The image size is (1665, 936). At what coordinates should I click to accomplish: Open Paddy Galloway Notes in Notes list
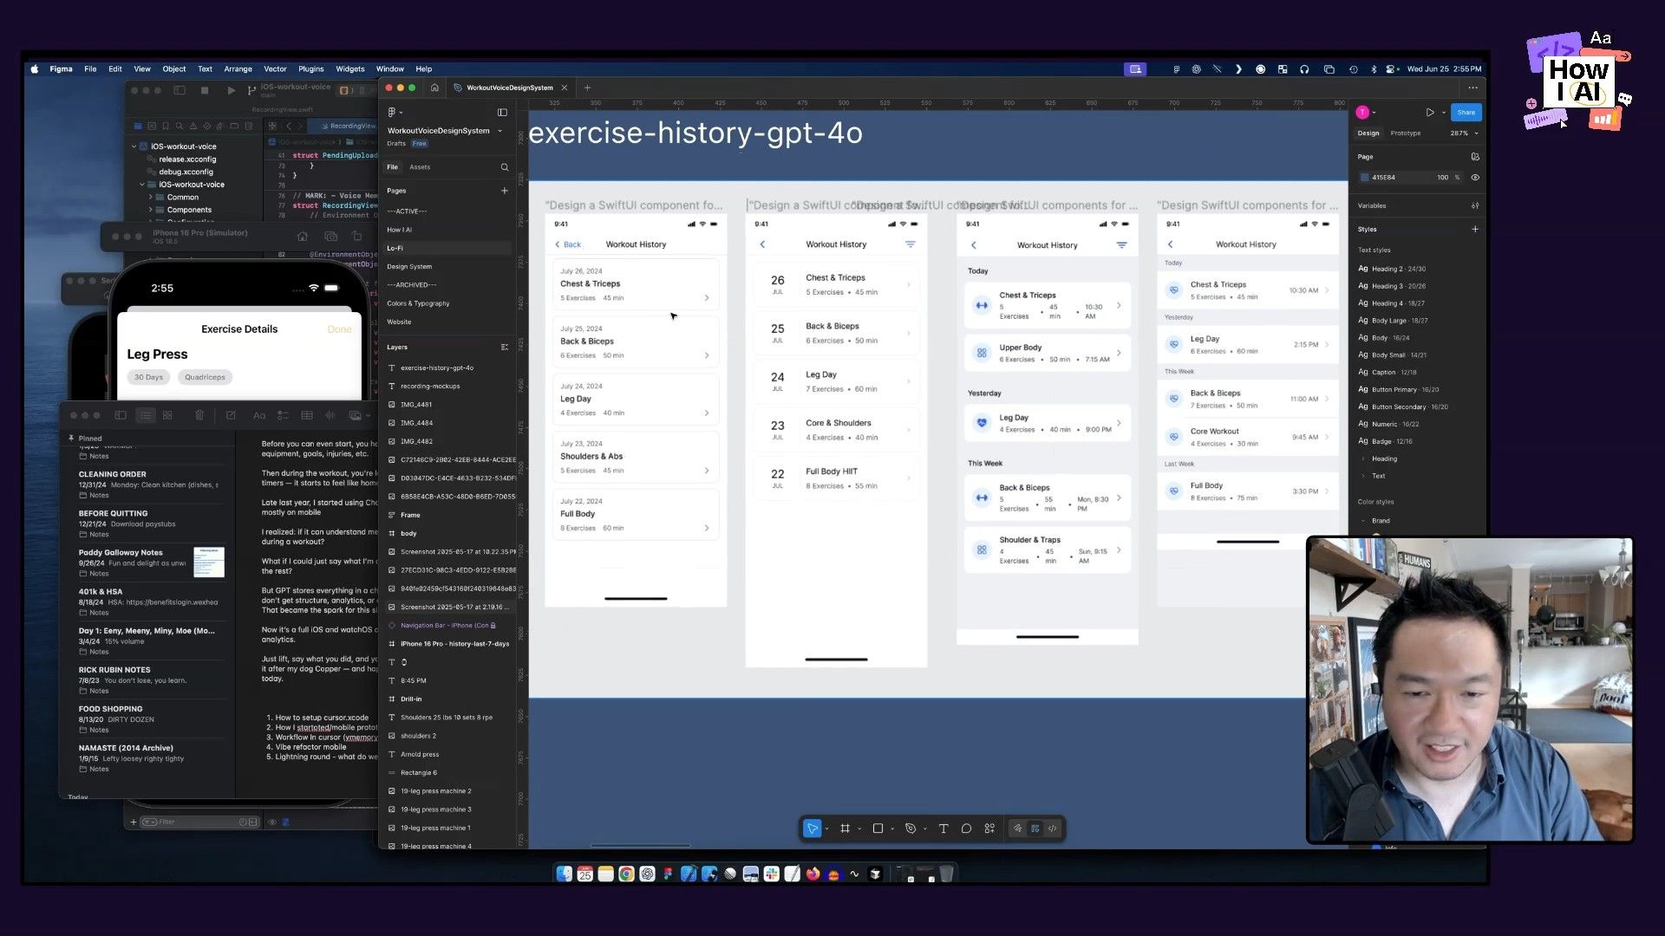[x=149, y=562]
